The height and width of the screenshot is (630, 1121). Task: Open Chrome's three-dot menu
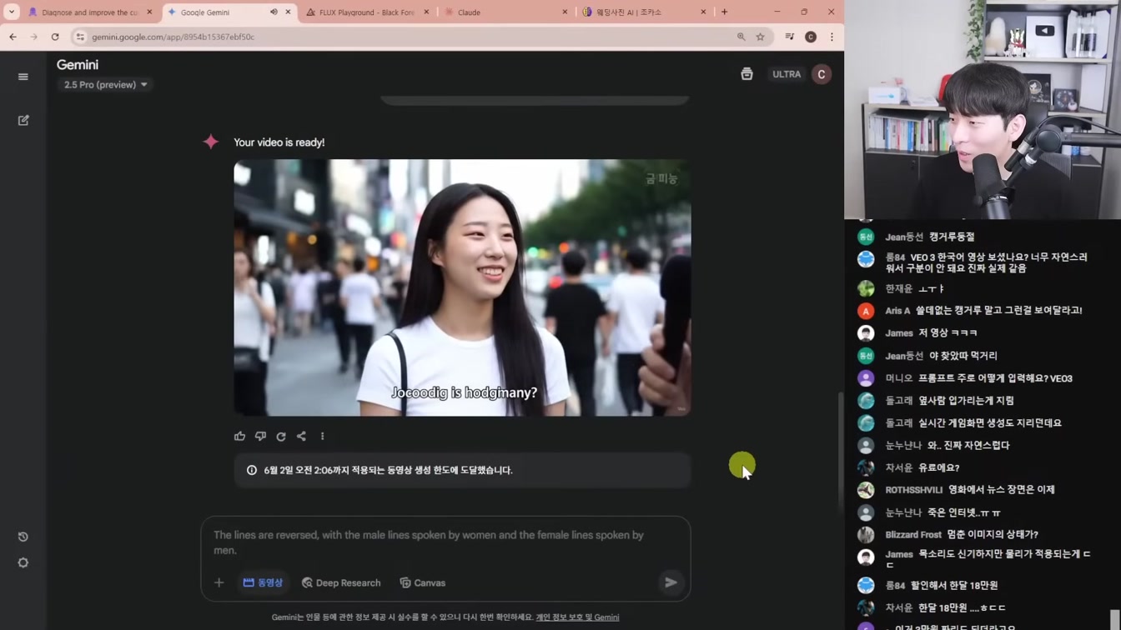[x=832, y=37]
